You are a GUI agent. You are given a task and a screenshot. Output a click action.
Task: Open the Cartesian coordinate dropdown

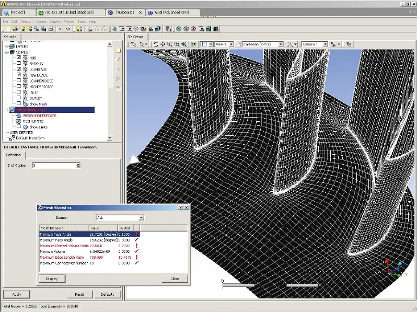281,44
